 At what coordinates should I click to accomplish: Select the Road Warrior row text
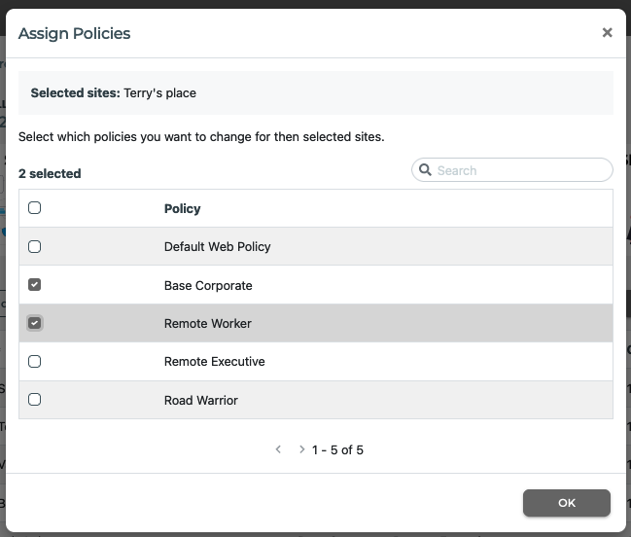point(201,400)
